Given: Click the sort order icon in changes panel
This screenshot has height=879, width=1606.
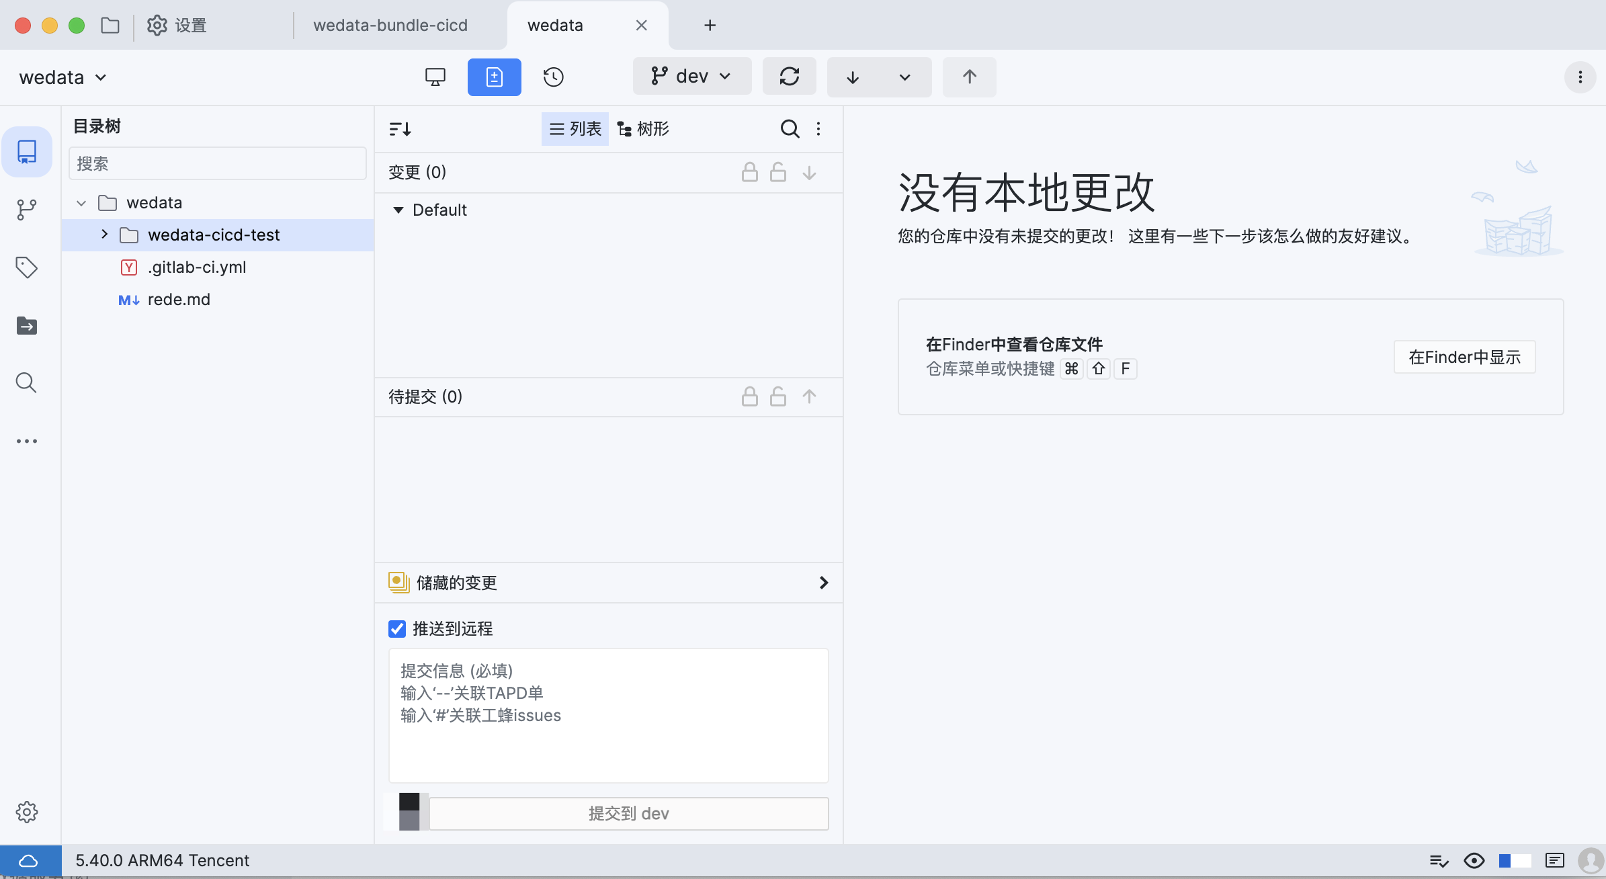Looking at the screenshot, I should click(400, 128).
